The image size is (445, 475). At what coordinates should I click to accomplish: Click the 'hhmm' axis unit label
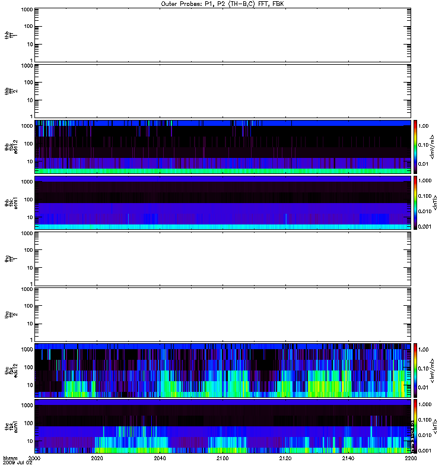(x=10, y=458)
